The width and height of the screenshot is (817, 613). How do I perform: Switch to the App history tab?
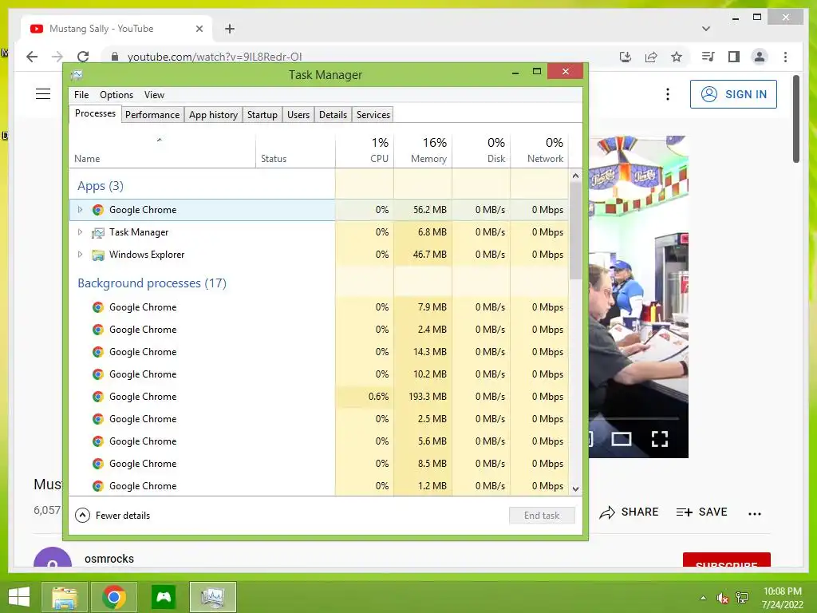pyautogui.click(x=213, y=115)
